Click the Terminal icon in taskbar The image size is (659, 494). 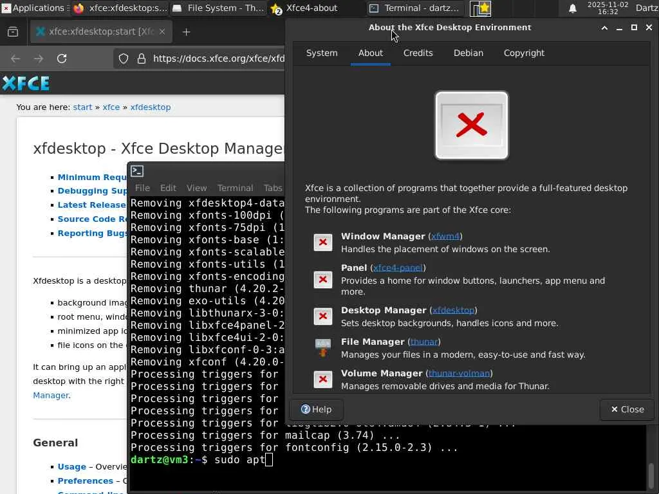pos(374,8)
